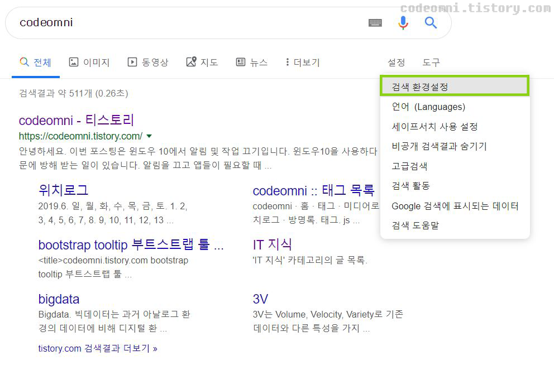Click the https://codeomni.tistory.com/ URL

(80, 136)
